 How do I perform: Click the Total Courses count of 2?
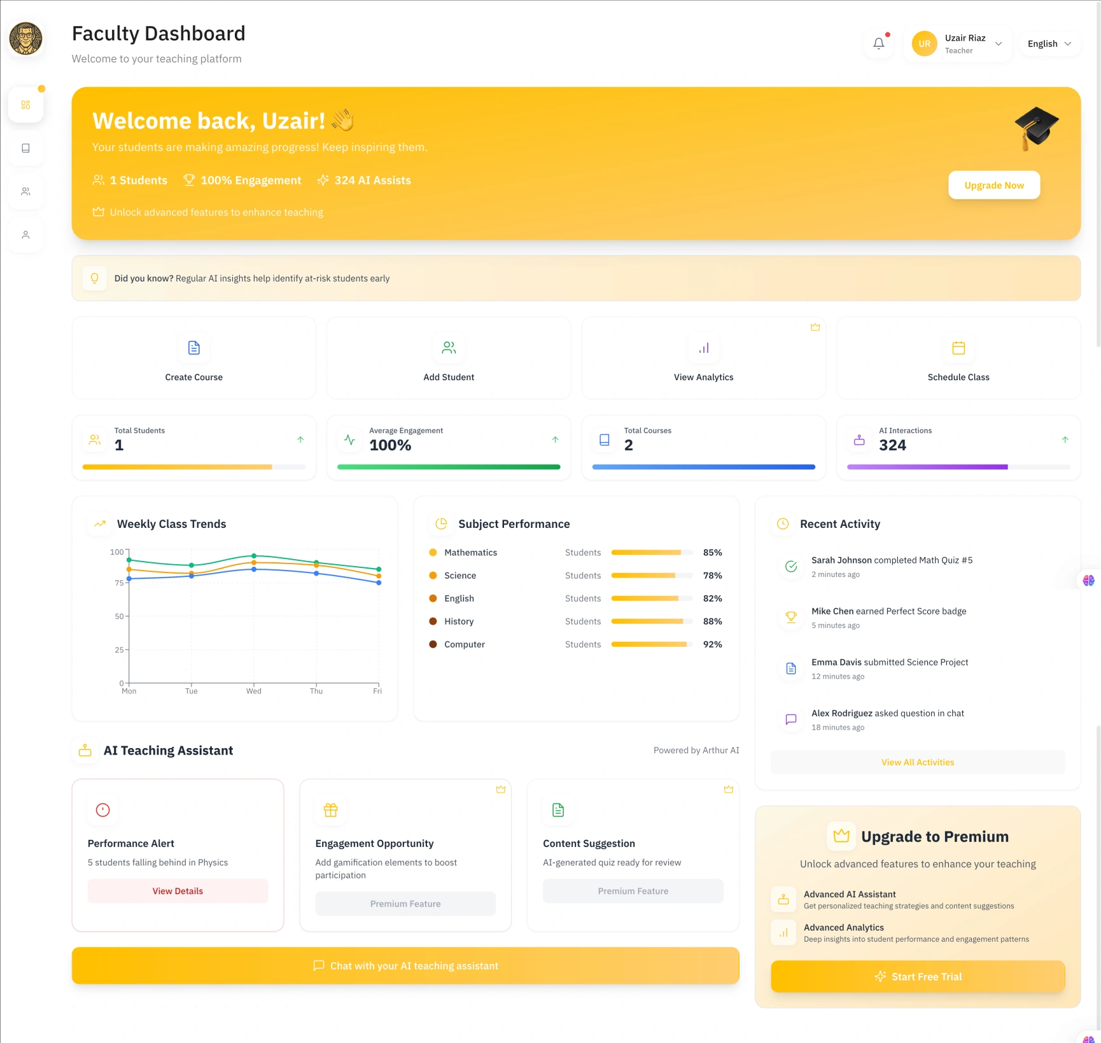[629, 445]
